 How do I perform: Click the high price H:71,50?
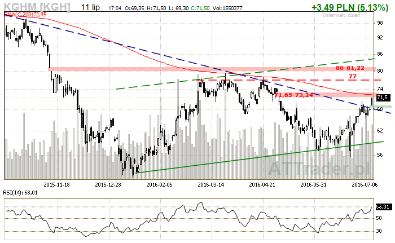(x=156, y=8)
